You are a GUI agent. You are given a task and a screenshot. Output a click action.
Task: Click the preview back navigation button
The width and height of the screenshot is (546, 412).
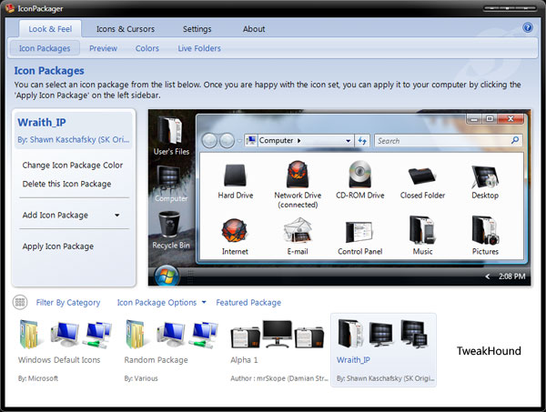(x=209, y=141)
